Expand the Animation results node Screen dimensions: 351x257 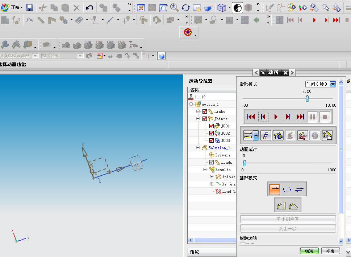212,176
